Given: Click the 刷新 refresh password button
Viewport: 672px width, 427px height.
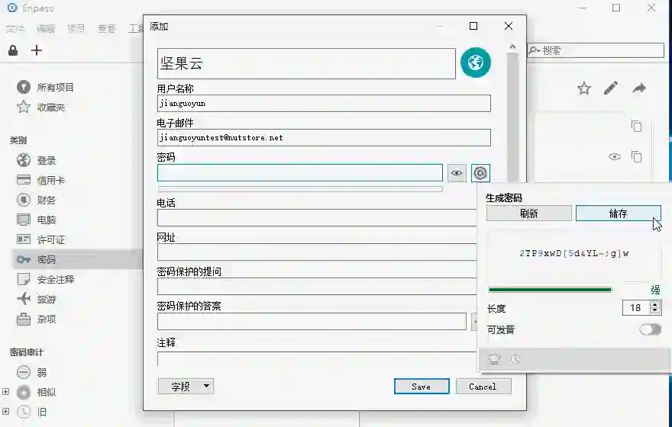Looking at the screenshot, I should (529, 213).
